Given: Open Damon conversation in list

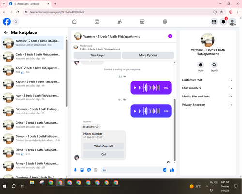Looking at the screenshot, I should click(32, 138).
